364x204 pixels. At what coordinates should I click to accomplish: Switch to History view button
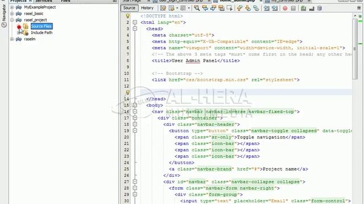click(x=147, y=8)
